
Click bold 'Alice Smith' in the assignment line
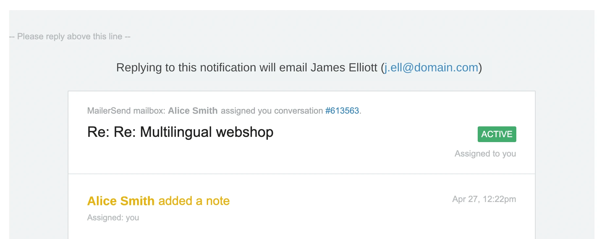click(x=193, y=111)
